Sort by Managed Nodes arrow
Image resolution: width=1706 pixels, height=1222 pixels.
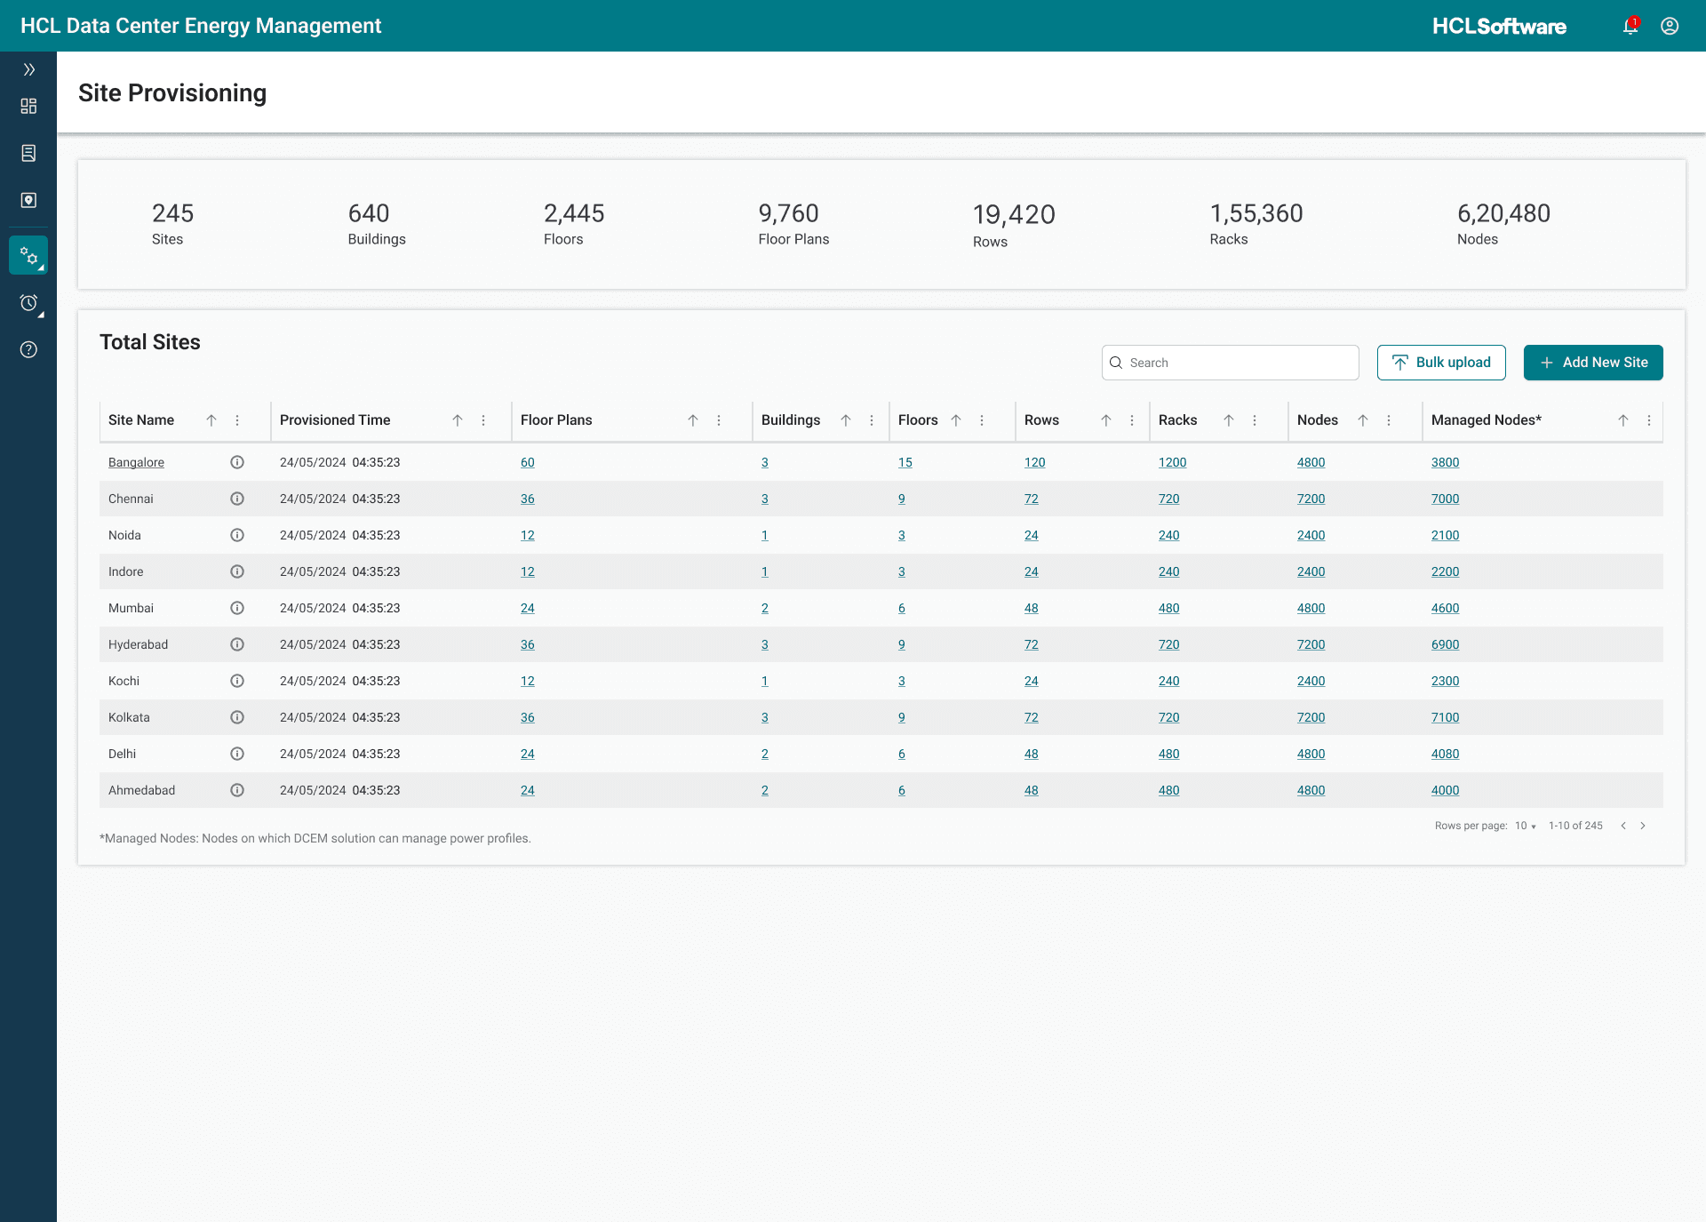pos(1623,420)
